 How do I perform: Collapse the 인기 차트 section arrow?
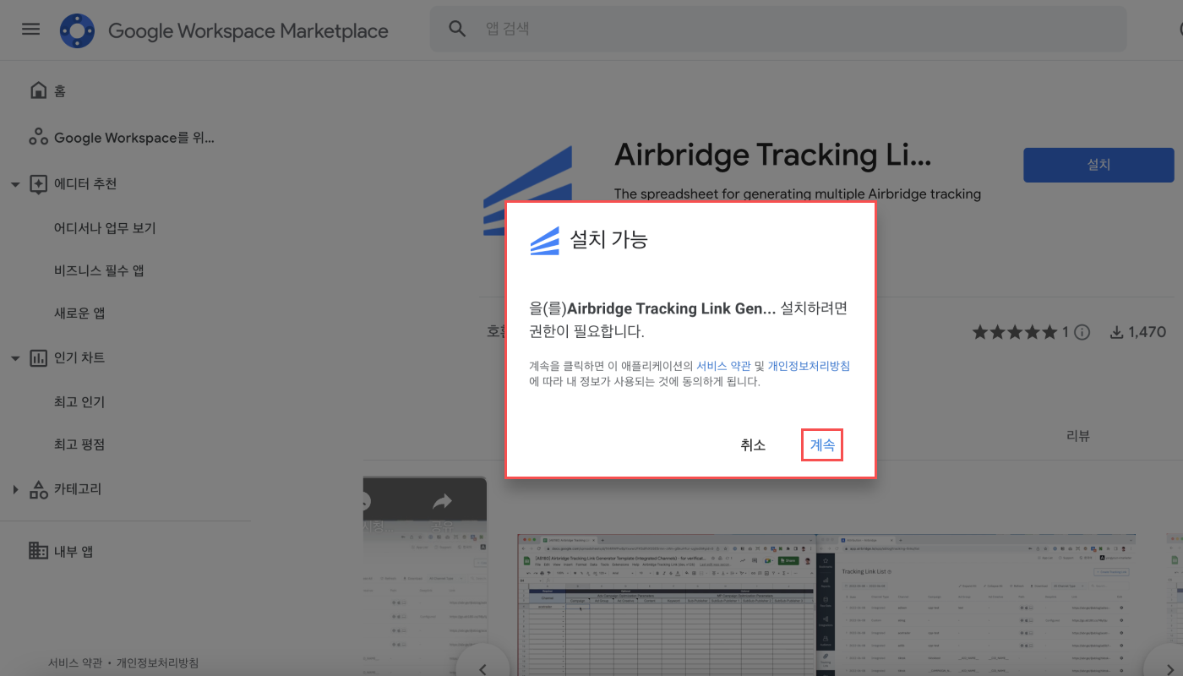point(14,358)
